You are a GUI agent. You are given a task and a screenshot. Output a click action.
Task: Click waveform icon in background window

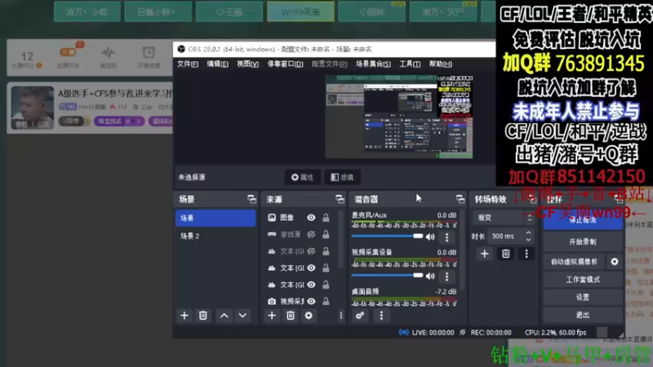pos(109,53)
